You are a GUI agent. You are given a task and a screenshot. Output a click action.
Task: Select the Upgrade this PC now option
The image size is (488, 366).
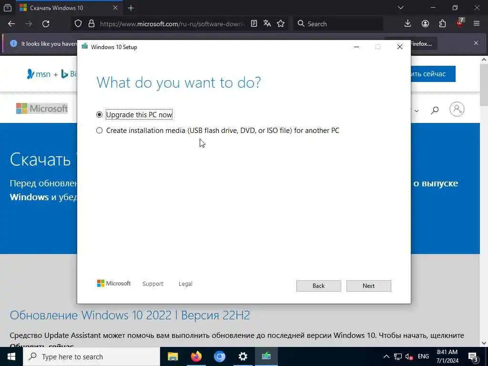134,115
